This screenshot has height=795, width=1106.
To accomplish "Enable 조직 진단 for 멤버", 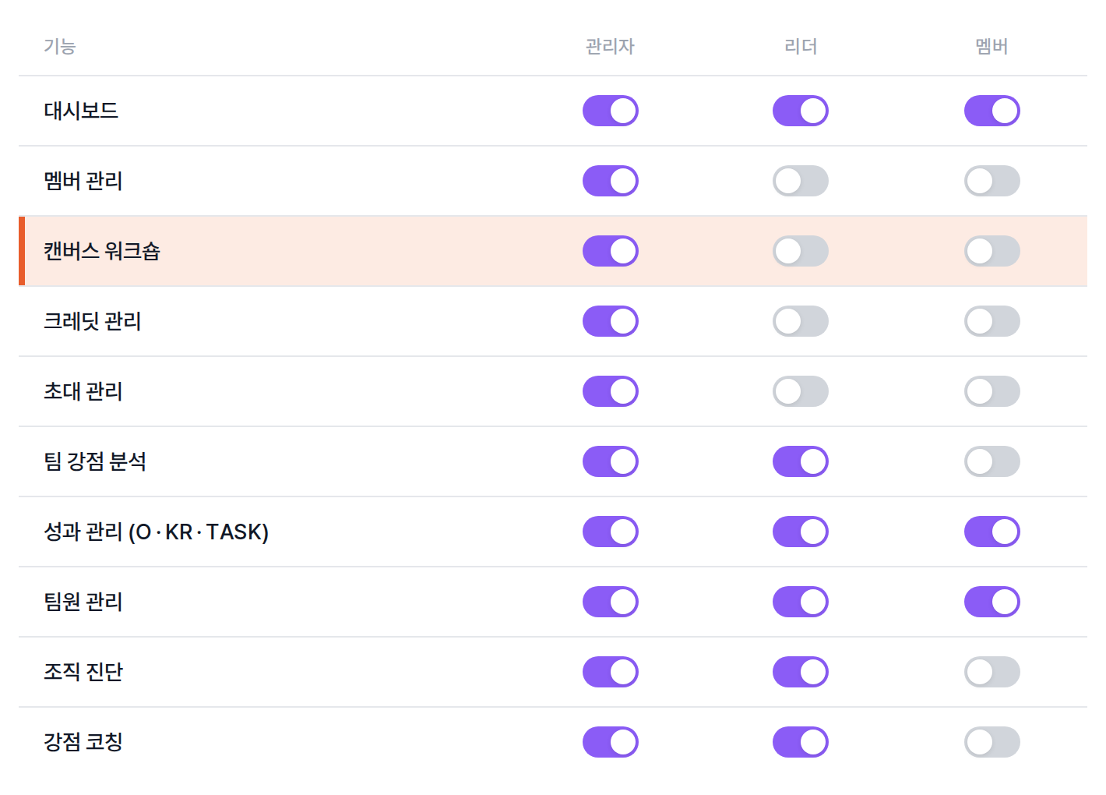I will click(x=992, y=672).
